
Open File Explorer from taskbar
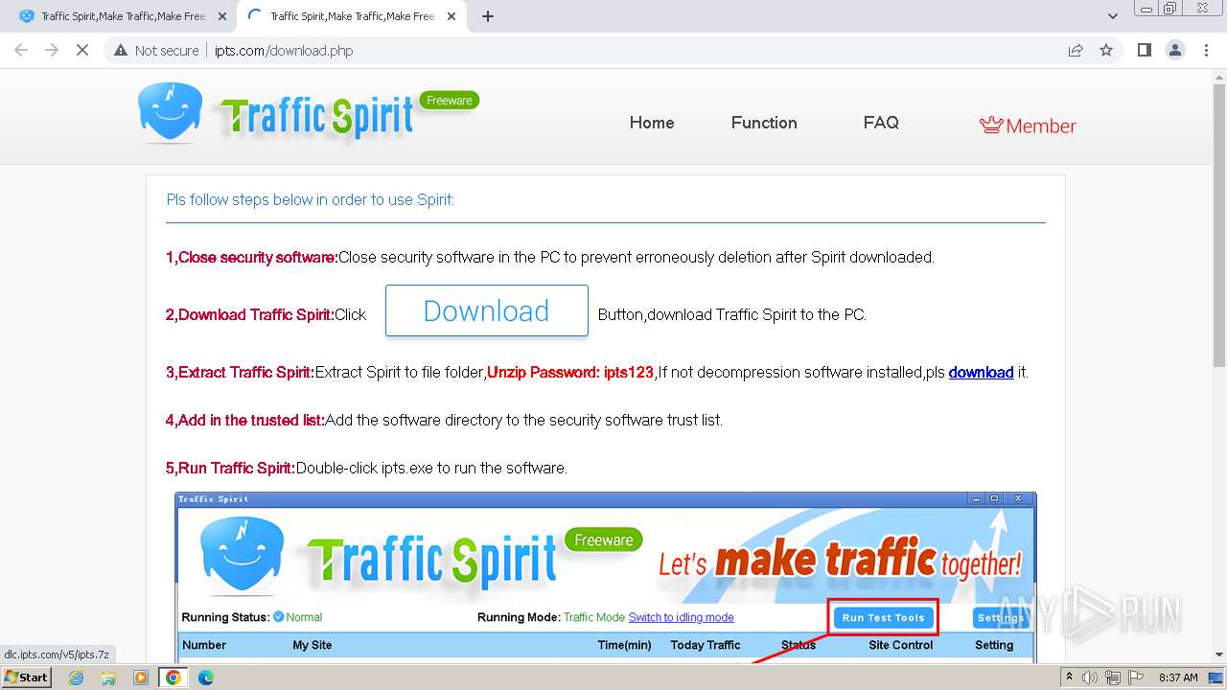point(108,678)
